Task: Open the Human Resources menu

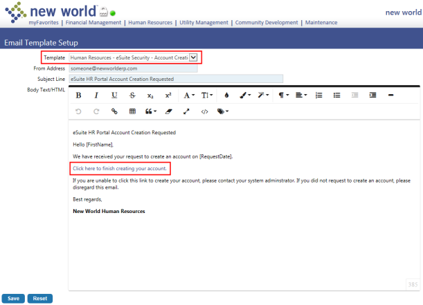Action: 150,23
